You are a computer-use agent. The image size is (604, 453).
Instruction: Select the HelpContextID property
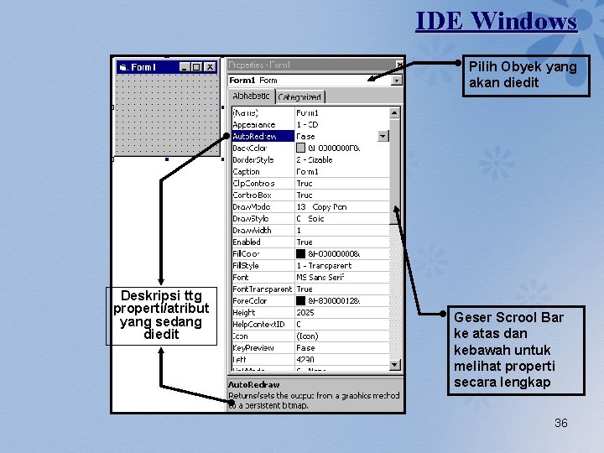coord(263,325)
